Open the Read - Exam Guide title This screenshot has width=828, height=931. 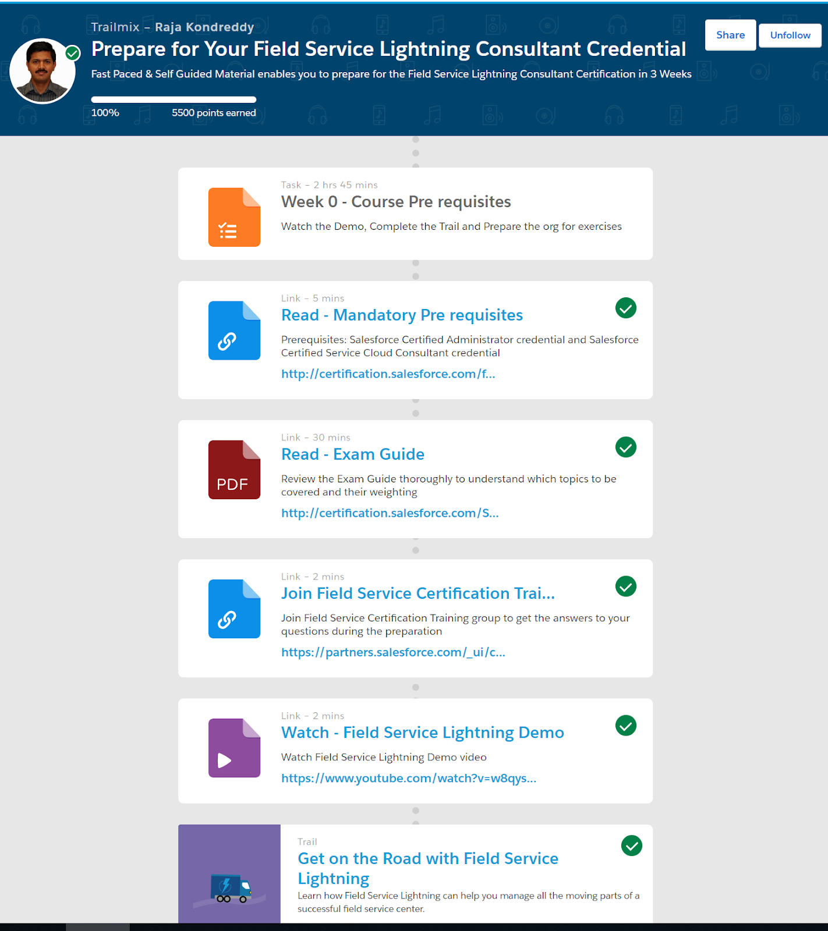[353, 454]
